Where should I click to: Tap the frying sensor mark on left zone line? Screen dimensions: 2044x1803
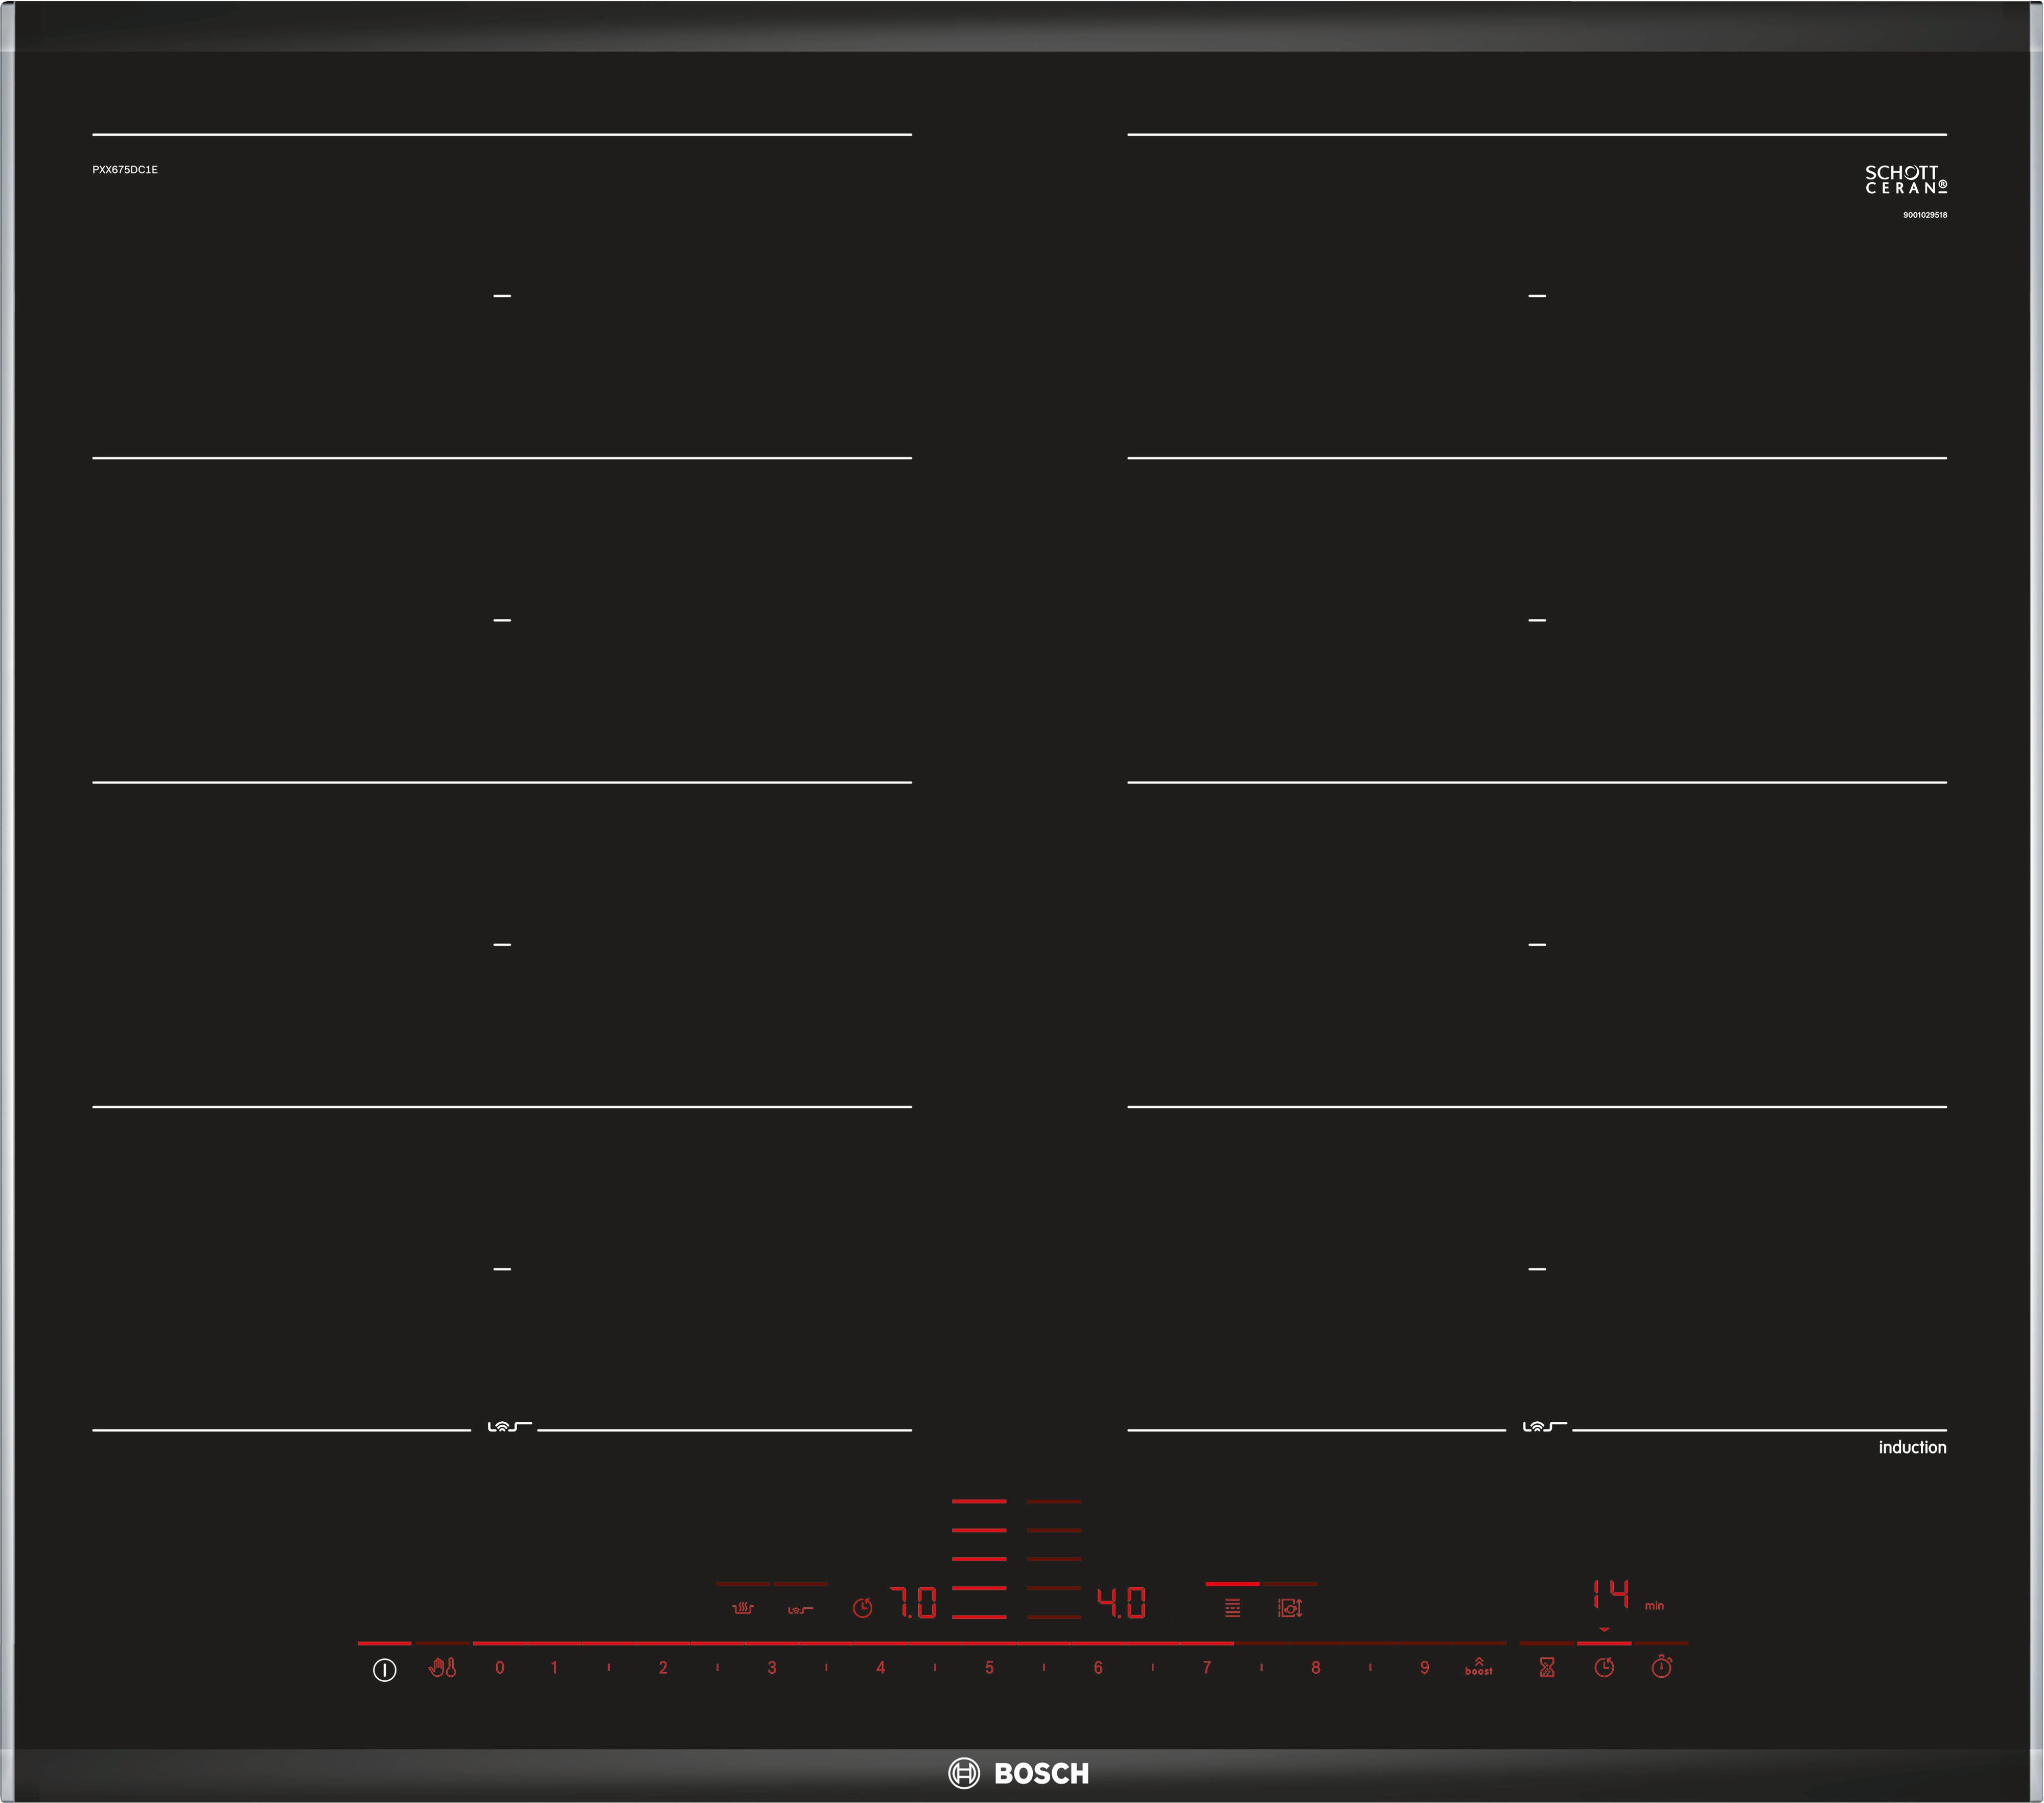[509, 1426]
